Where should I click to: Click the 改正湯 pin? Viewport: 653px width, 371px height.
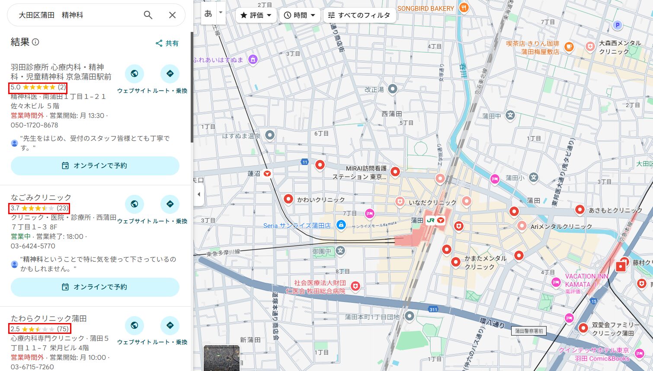click(392, 89)
